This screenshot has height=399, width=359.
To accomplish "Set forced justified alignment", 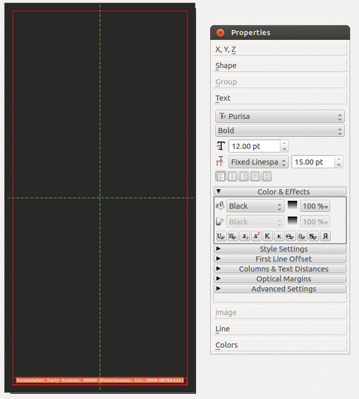I will [267, 176].
